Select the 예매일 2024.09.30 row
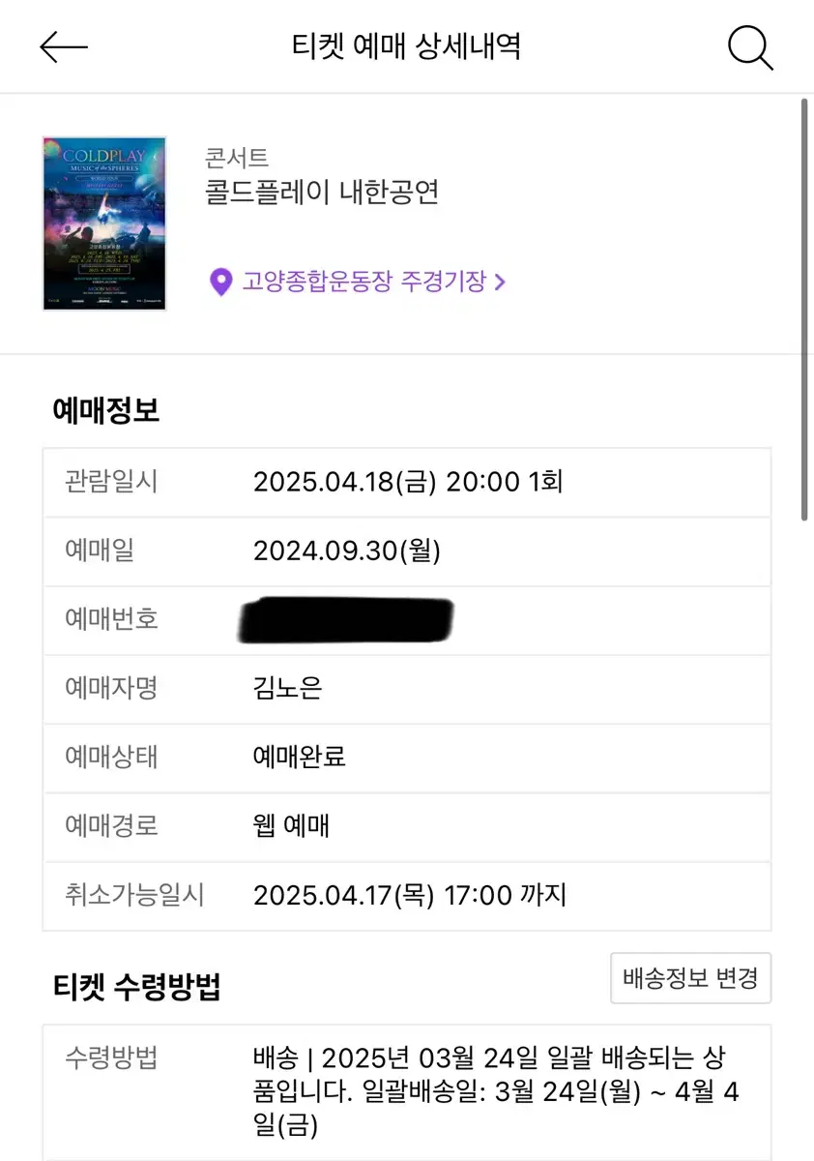Image resolution: width=814 pixels, height=1161 pixels. (x=407, y=551)
